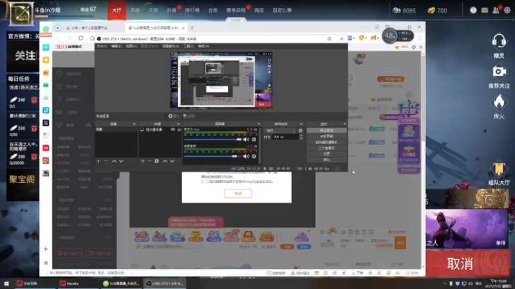Image resolution: width=515 pixels, height=289 pixels.
Task: Open 推荐关注 camera icon in game
Action: coord(499,72)
